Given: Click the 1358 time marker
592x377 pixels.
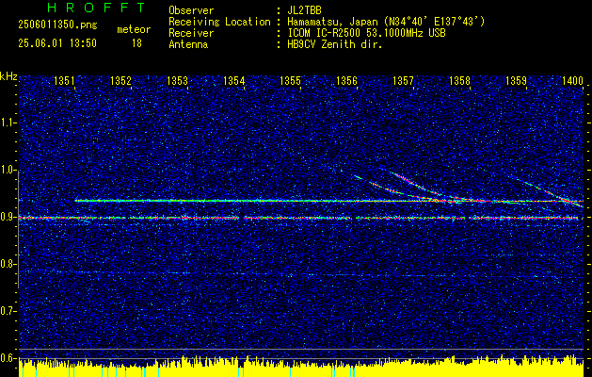Looking at the screenshot, I should click(x=459, y=80).
